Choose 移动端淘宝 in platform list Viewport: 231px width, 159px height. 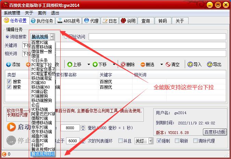pos(43,78)
